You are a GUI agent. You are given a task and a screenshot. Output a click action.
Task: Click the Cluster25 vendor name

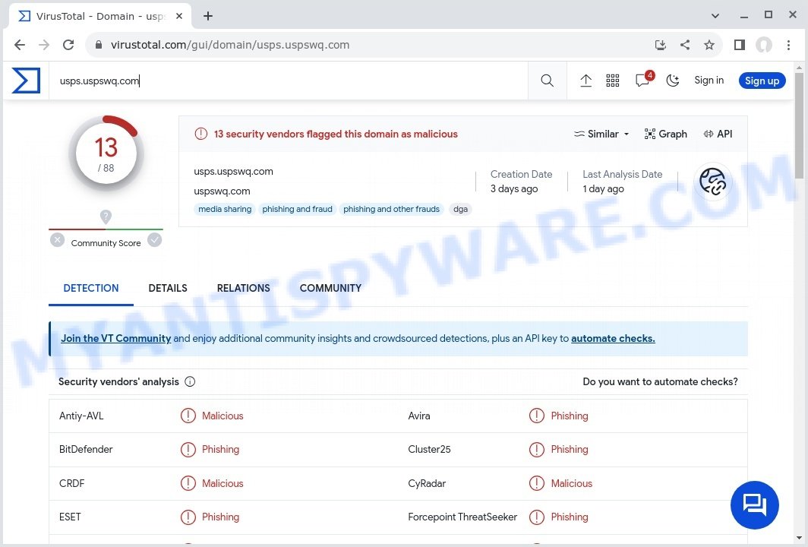click(429, 450)
